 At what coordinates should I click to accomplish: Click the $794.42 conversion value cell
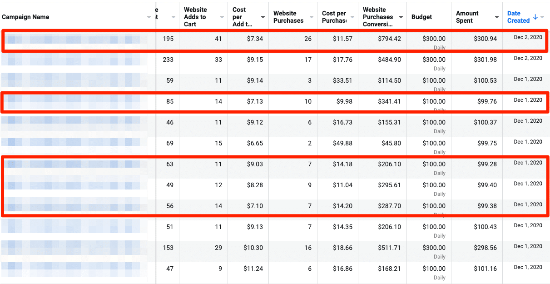(389, 39)
